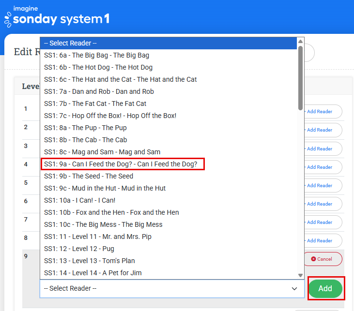
Task: Click the green Add button
Action: pos(325,288)
